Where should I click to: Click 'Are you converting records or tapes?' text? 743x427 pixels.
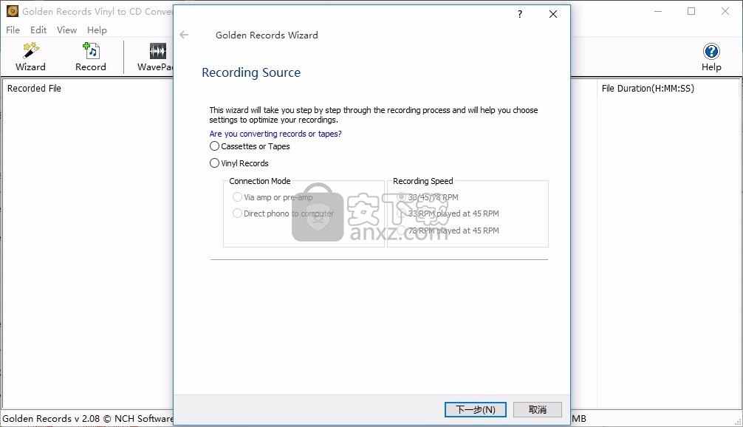coord(275,134)
